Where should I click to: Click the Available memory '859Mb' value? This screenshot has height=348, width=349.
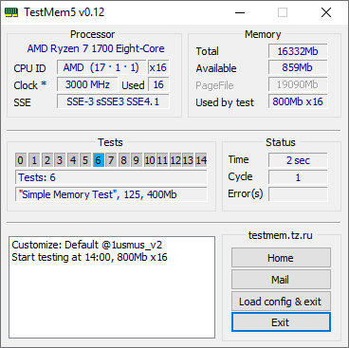coord(298,67)
